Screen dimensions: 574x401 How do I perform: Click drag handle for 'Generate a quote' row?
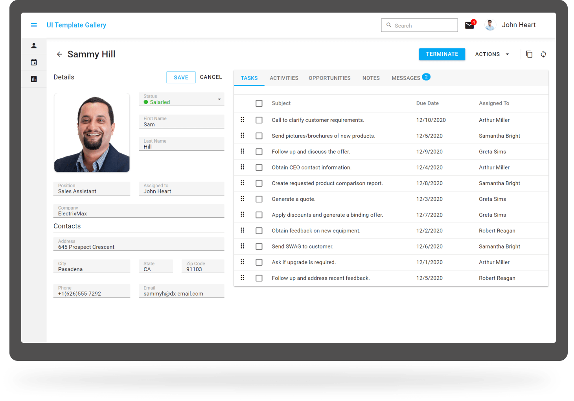[x=243, y=199]
